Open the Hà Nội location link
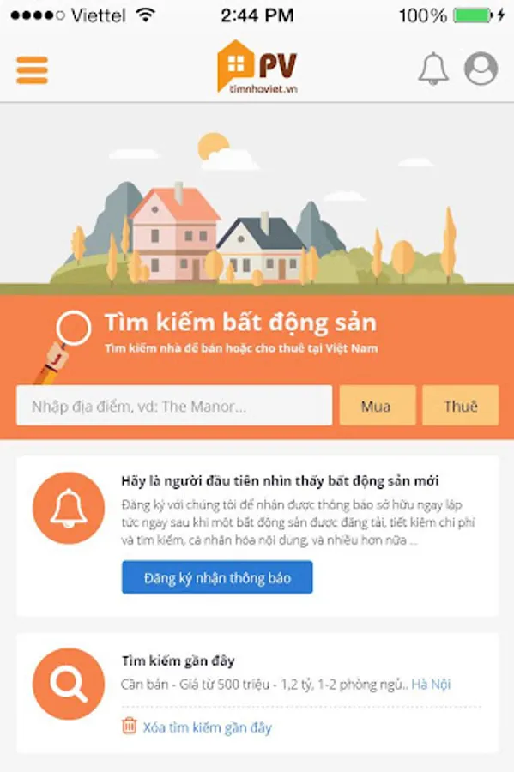Image resolution: width=514 pixels, height=772 pixels. point(431,684)
